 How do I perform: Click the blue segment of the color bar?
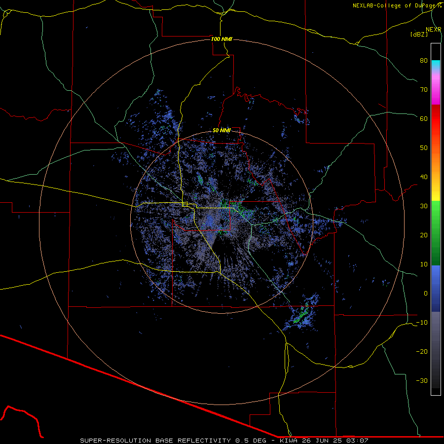pyautogui.click(x=436, y=289)
